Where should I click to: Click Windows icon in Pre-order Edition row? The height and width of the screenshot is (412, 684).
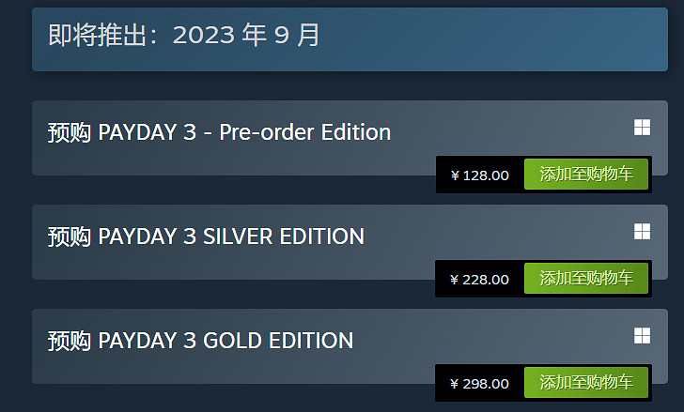tap(642, 128)
